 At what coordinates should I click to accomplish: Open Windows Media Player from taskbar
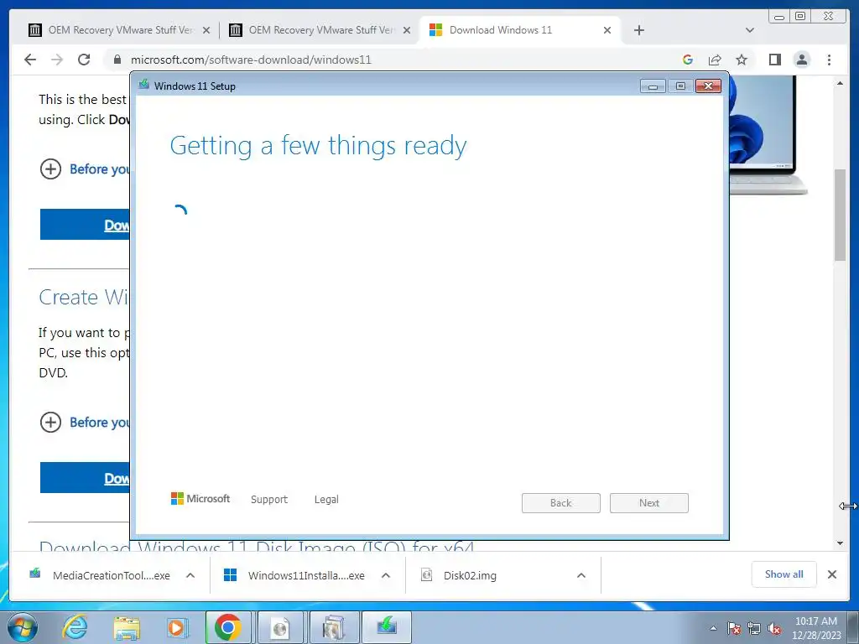tap(176, 627)
